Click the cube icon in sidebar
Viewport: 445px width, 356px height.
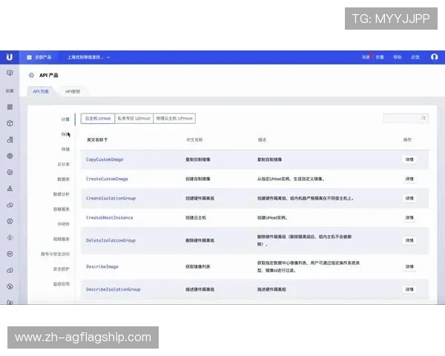click(10, 123)
